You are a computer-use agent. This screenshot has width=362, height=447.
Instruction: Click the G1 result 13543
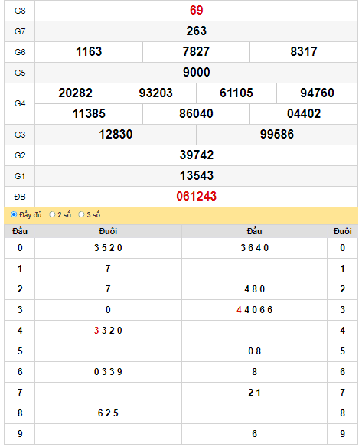196,175
